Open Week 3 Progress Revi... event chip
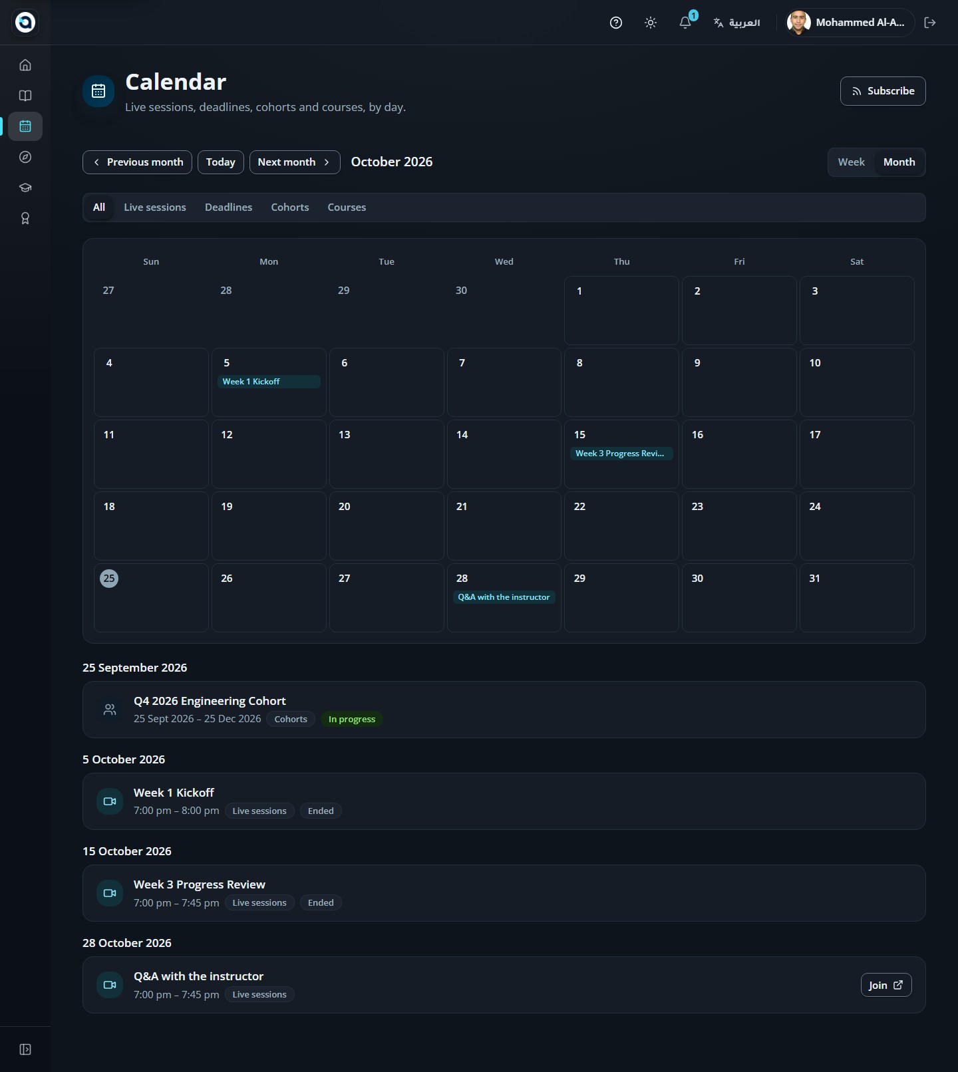The height and width of the screenshot is (1072, 958). tap(621, 454)
